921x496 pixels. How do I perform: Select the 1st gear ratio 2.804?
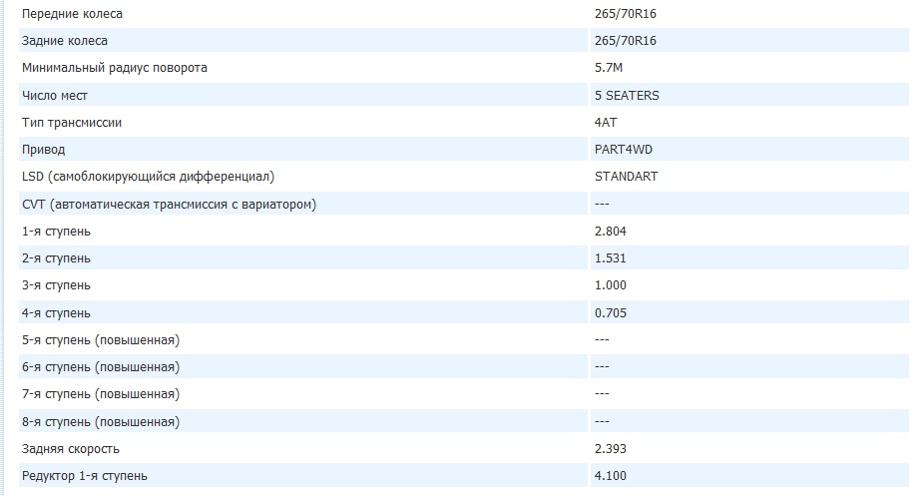point(610,231)
